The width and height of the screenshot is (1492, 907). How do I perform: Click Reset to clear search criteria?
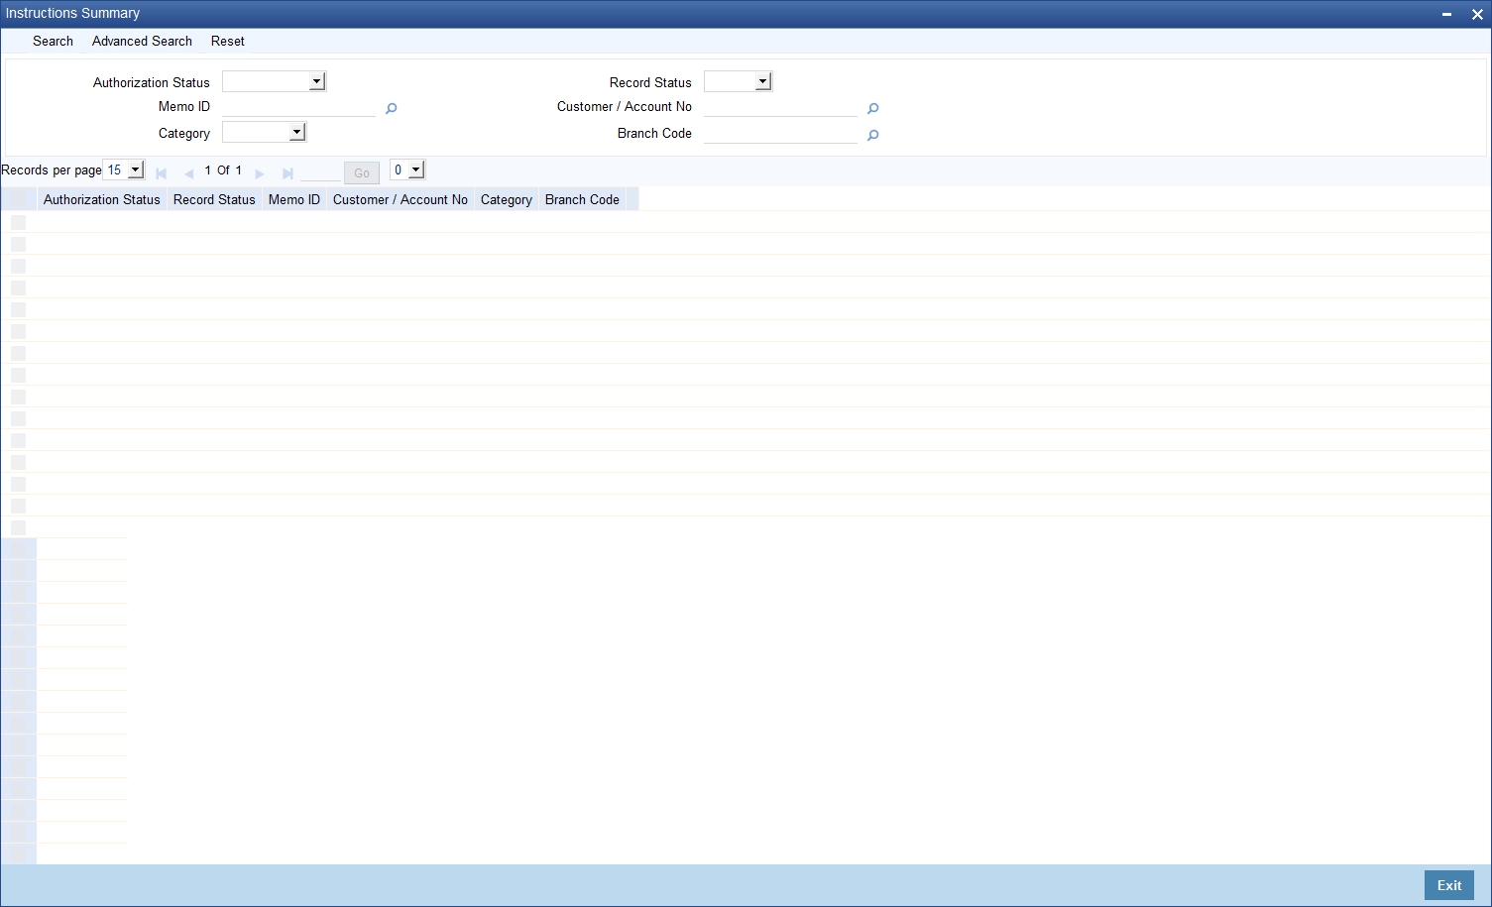[227, 41]
